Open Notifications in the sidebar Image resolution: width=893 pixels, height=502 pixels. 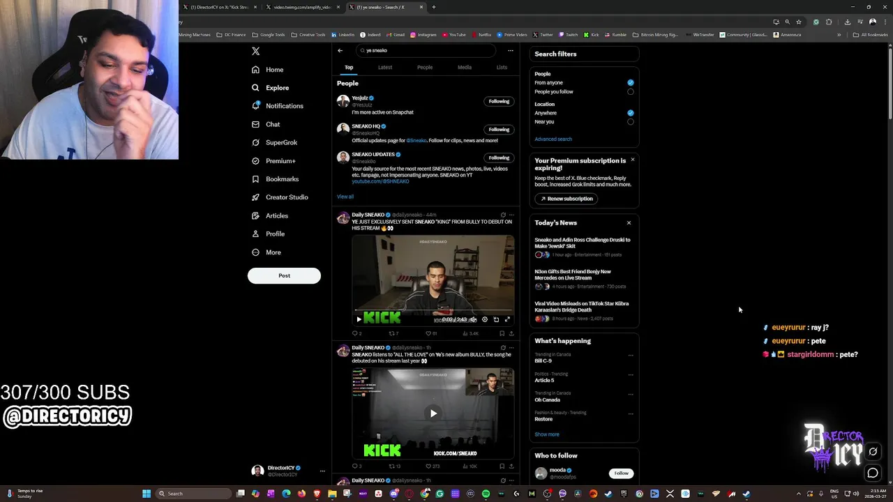point(278,106)
